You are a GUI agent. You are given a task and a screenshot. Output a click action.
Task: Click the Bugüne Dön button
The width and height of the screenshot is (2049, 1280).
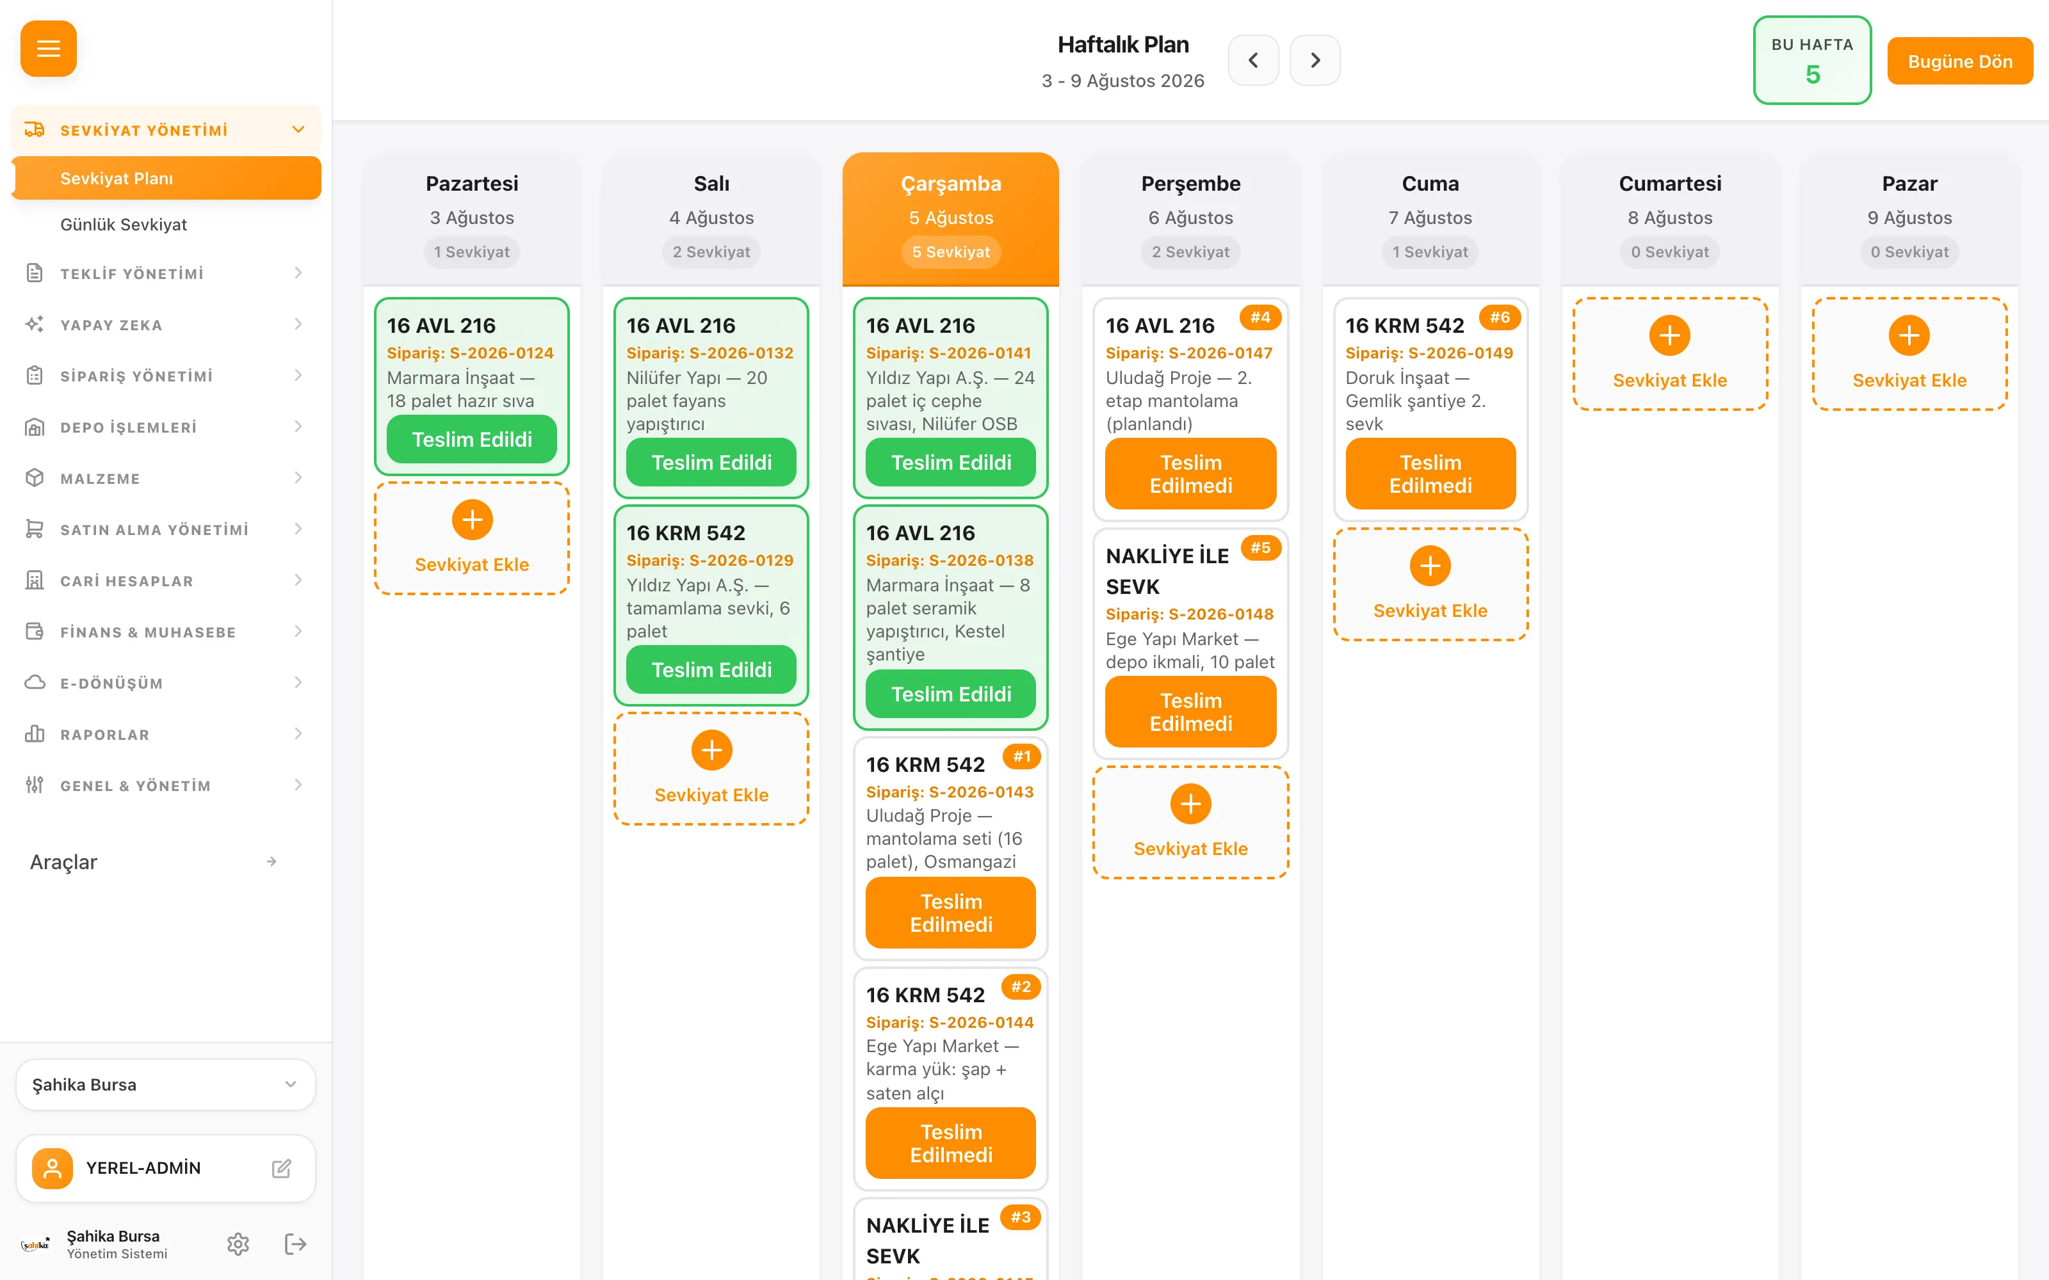pos(1959,61)
